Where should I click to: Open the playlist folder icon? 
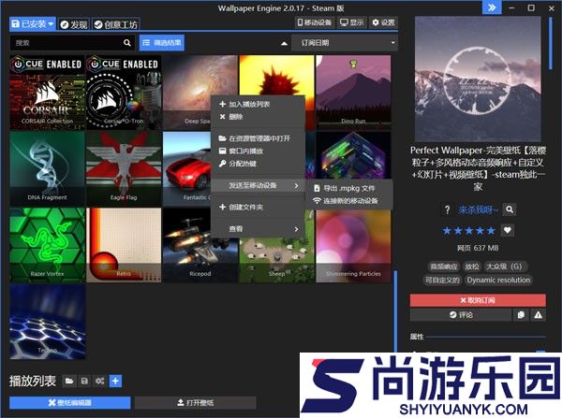69,382
